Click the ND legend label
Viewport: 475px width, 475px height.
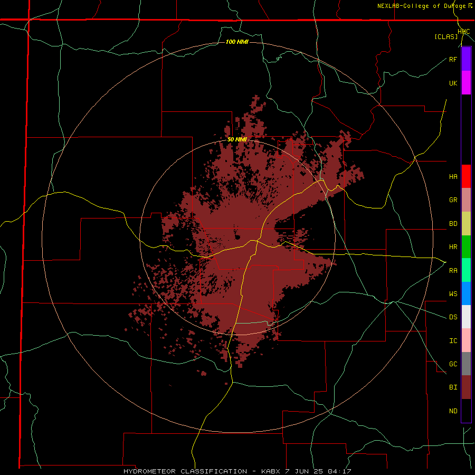coord(453,411)
